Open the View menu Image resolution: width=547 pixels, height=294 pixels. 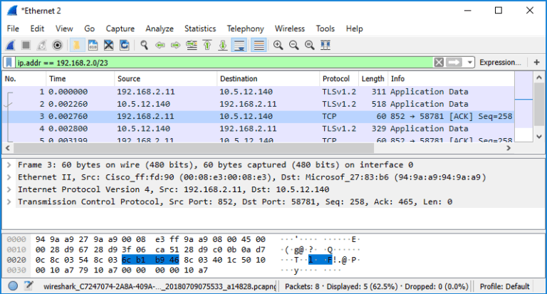point(64,28)
